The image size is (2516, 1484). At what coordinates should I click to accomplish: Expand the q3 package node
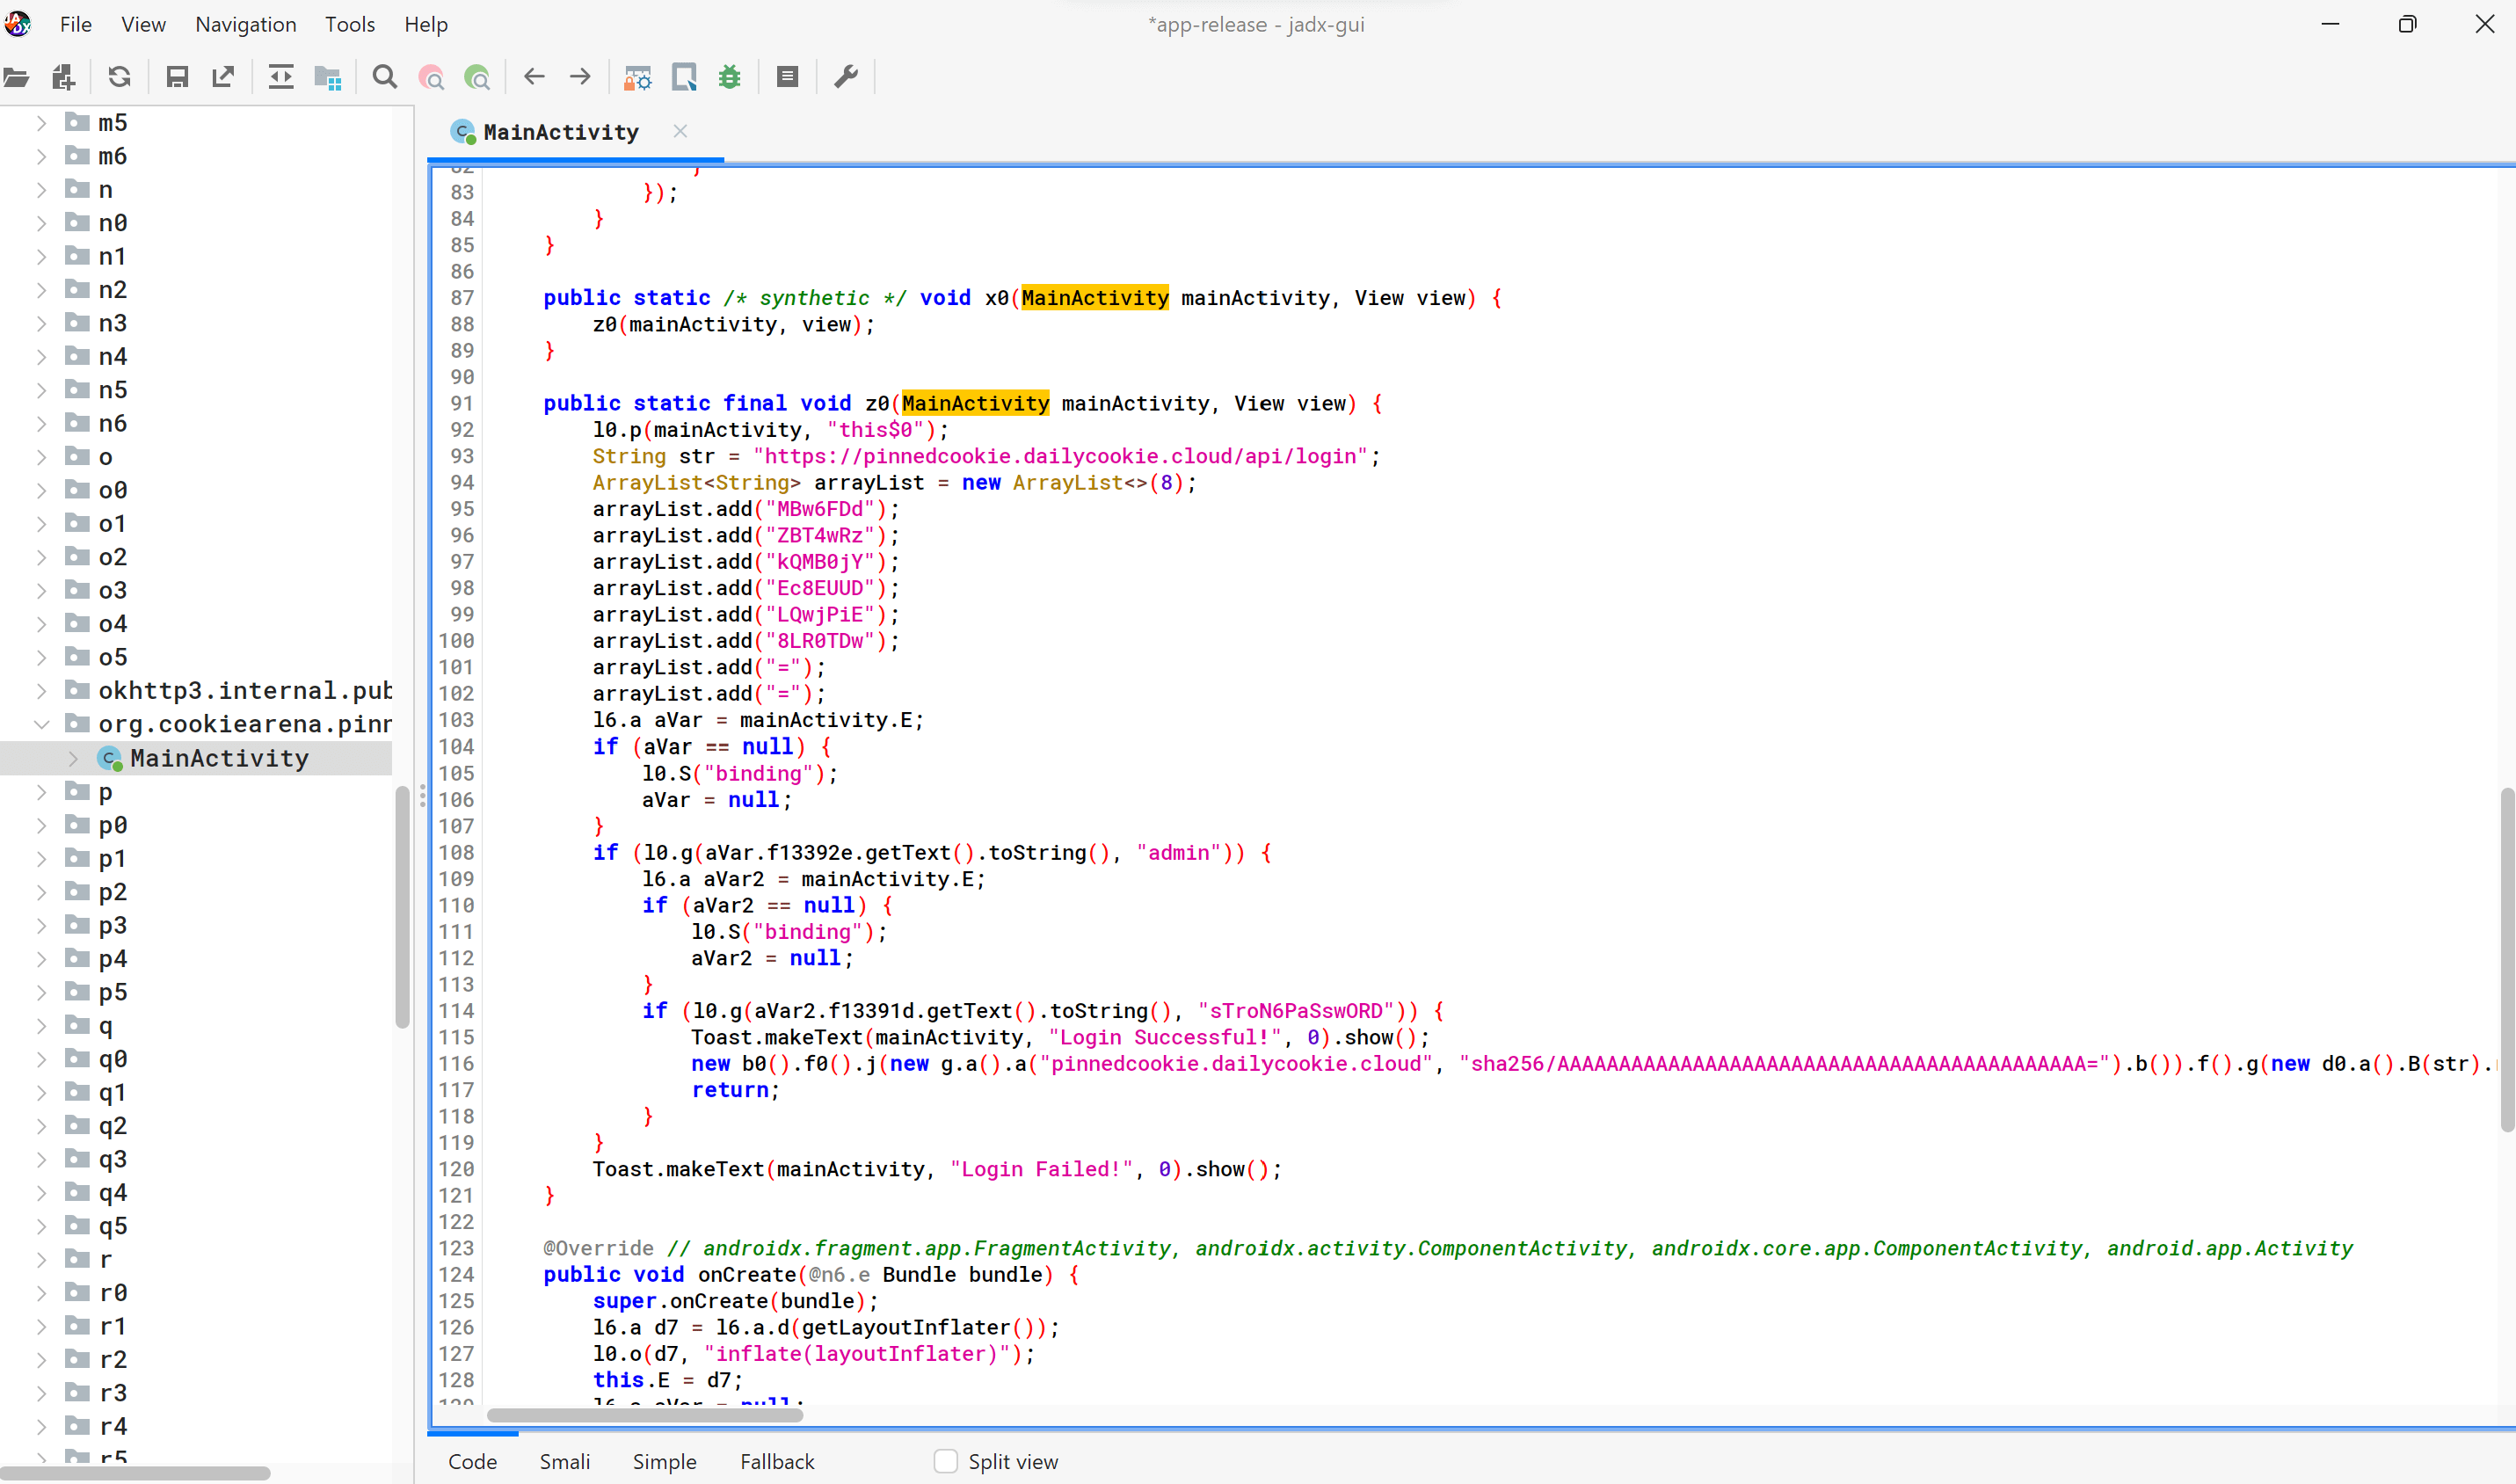coord(41,1160)
